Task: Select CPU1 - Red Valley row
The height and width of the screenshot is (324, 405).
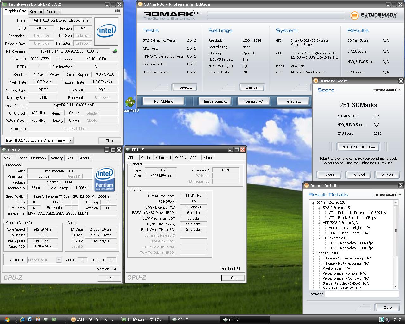Action: click(351, 243)
